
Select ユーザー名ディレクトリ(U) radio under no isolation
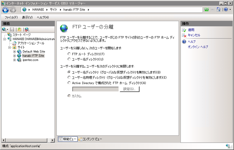coord(69,59)
